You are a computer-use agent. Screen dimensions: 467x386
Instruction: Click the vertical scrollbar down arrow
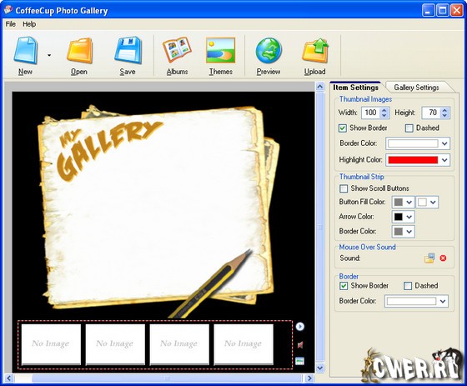click(x=320, y=368)
